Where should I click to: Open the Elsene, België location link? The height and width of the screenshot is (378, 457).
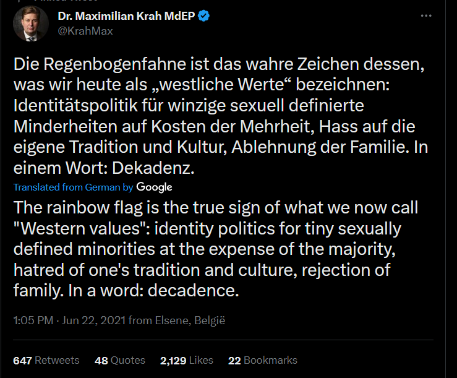(x=190, y=320)
